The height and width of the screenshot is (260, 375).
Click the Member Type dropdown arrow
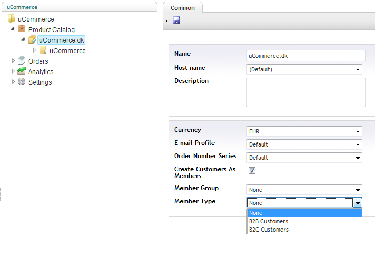(x=358, y=203)
